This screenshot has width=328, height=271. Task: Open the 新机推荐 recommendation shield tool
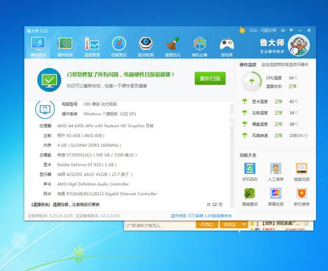click(x=302, y=197)
